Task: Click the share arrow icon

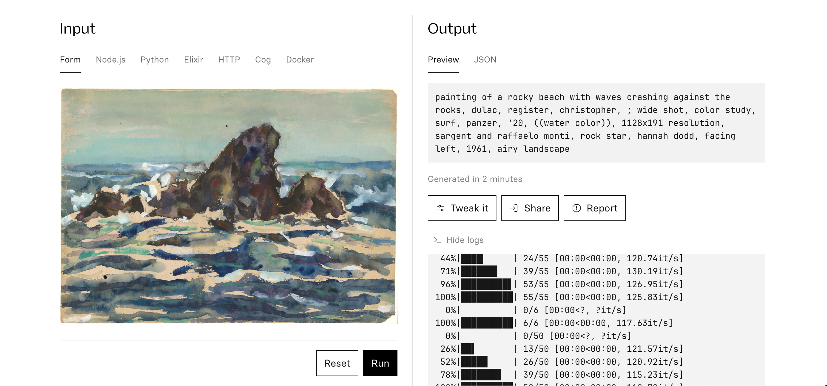Action: click(514, 208)
